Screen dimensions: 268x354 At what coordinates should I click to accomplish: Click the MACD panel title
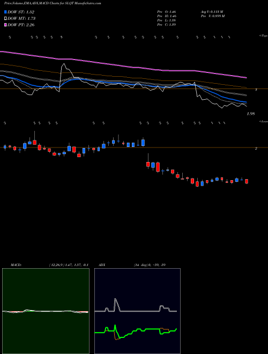(x=16, y=265)
